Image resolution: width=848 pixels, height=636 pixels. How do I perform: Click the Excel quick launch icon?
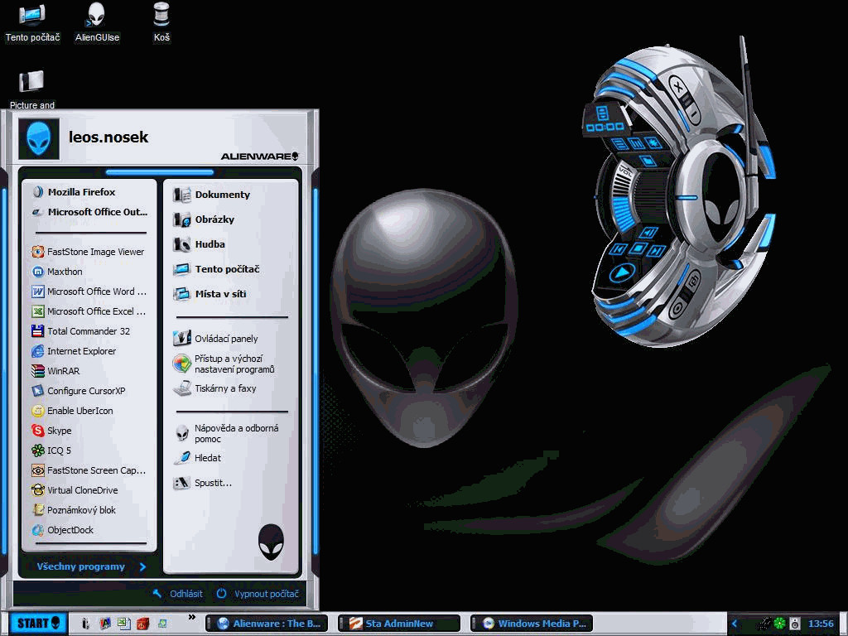[124, 624]
